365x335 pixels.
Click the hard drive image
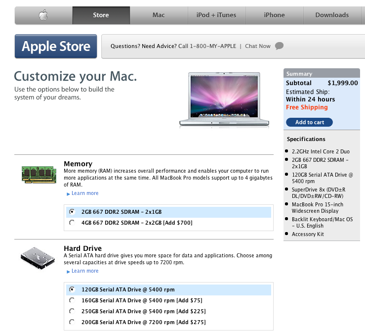38,258
